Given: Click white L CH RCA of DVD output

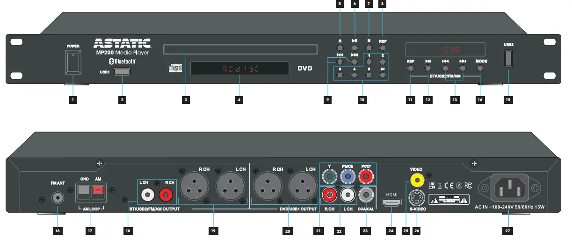Looking at the screenshot, I should pos(348,194).
